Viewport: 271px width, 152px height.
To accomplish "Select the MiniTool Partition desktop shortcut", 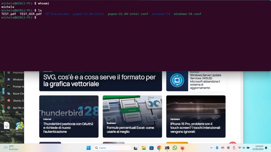I will tap(20, 128).
